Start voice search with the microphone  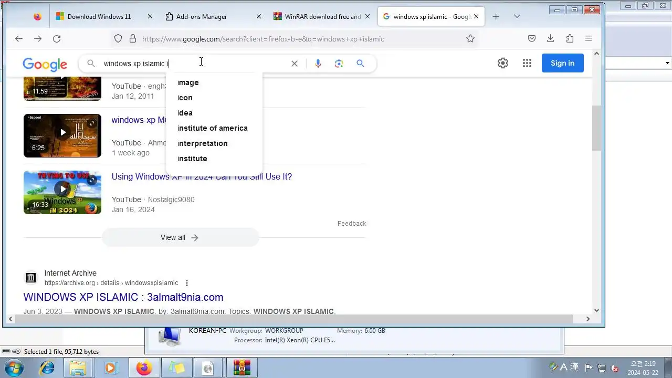pyautogui.click(x=318, y=64)
